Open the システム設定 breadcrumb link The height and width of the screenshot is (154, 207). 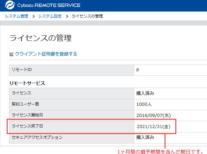[x=50, y=16]
